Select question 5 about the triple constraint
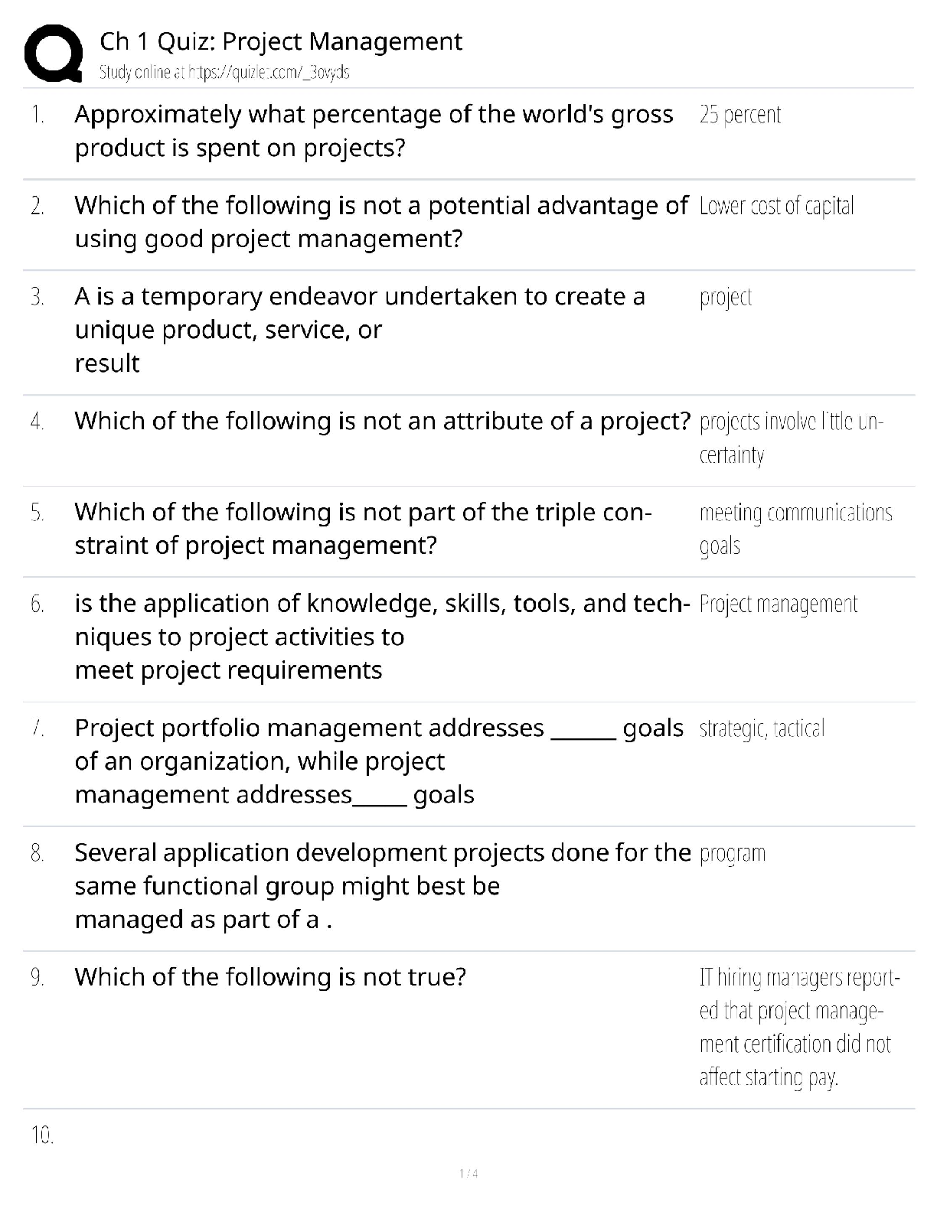 coord(363,528)
